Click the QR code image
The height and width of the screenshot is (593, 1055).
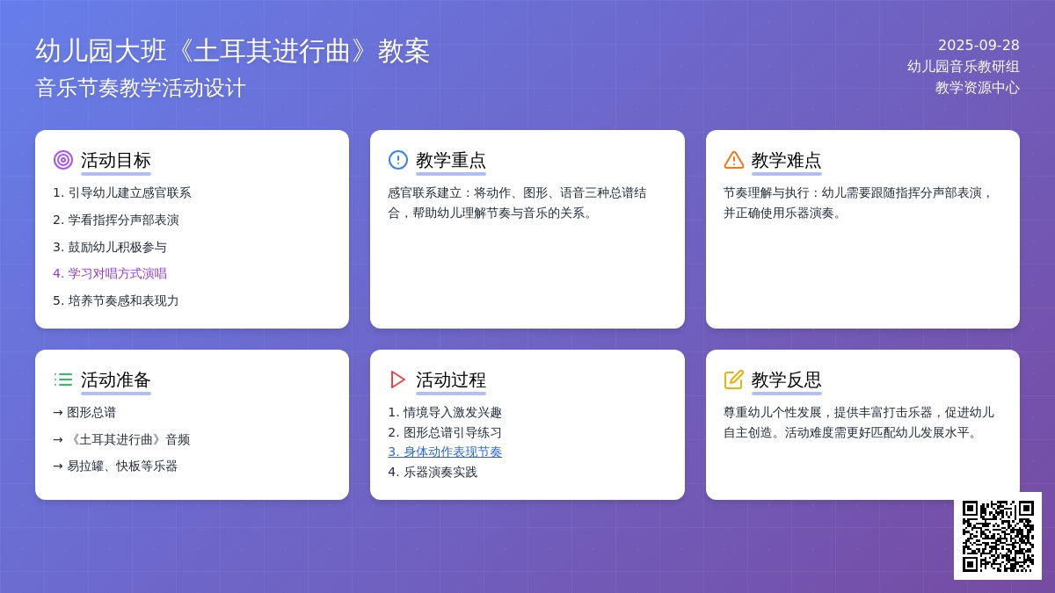coord(998,536)
